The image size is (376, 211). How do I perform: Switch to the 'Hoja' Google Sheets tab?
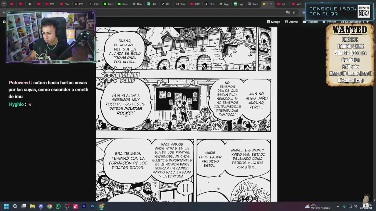click(239, 4)
